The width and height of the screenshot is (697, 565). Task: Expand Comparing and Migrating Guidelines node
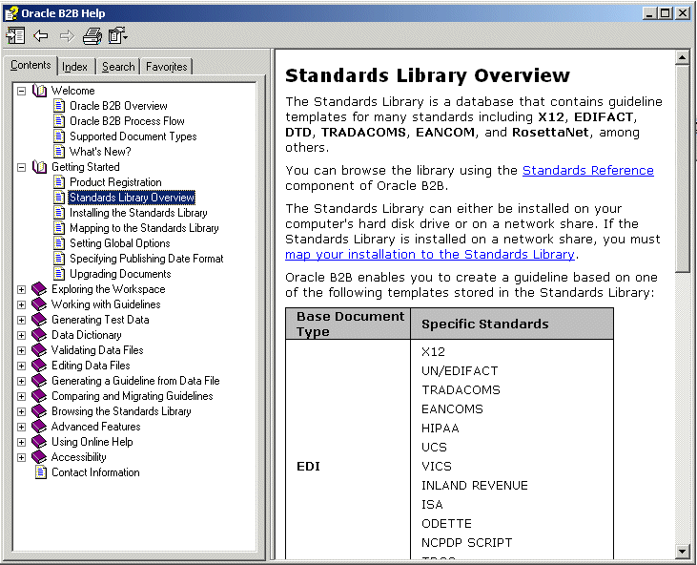coord(21,396)
